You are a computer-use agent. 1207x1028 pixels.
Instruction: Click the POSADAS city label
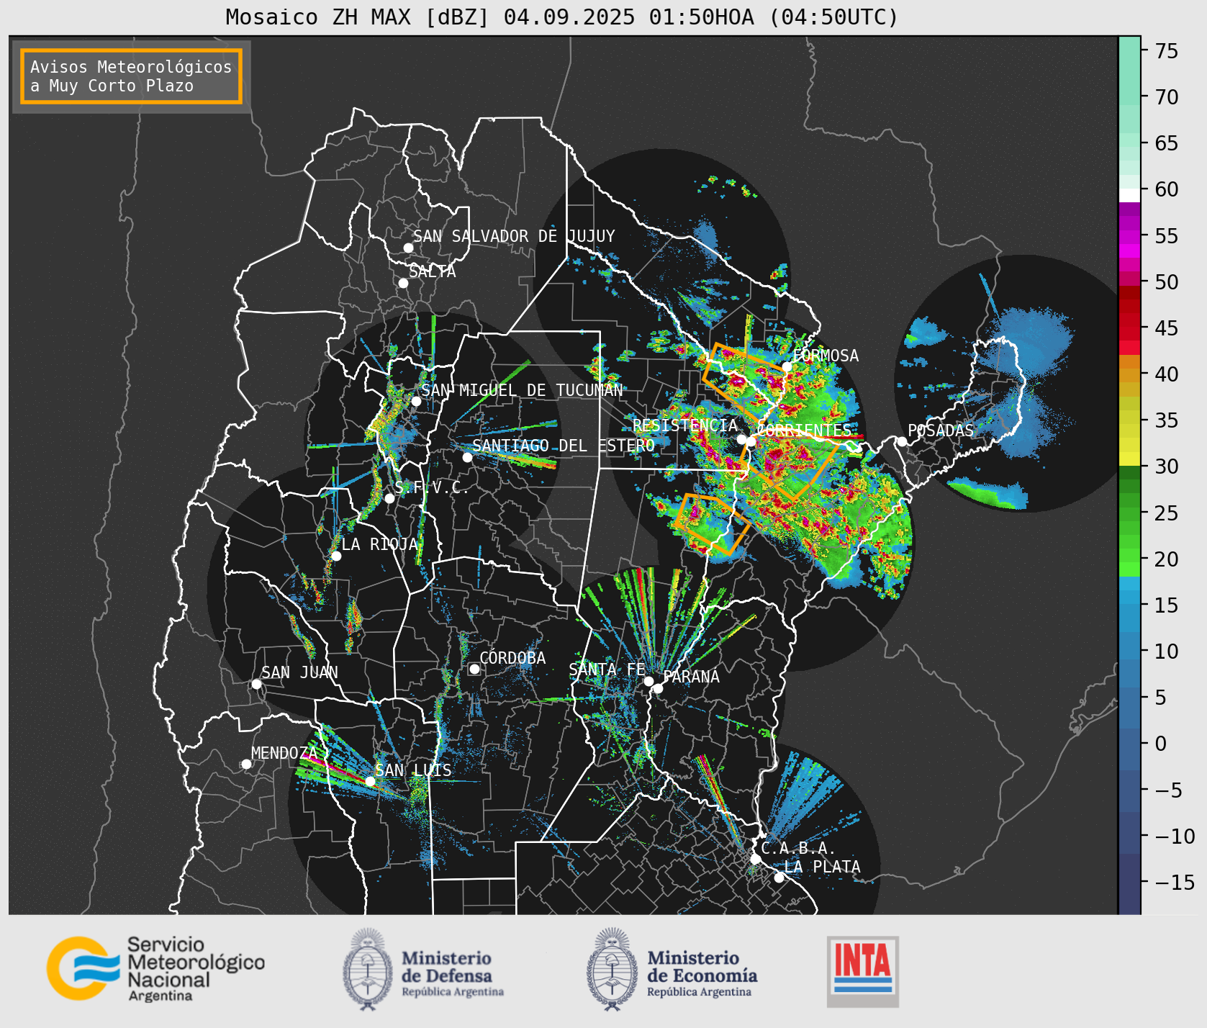click(940, 430)
